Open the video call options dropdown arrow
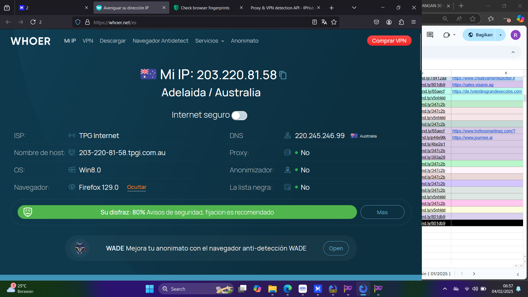This screenshot has height=297, width=528. click(454, 35)
